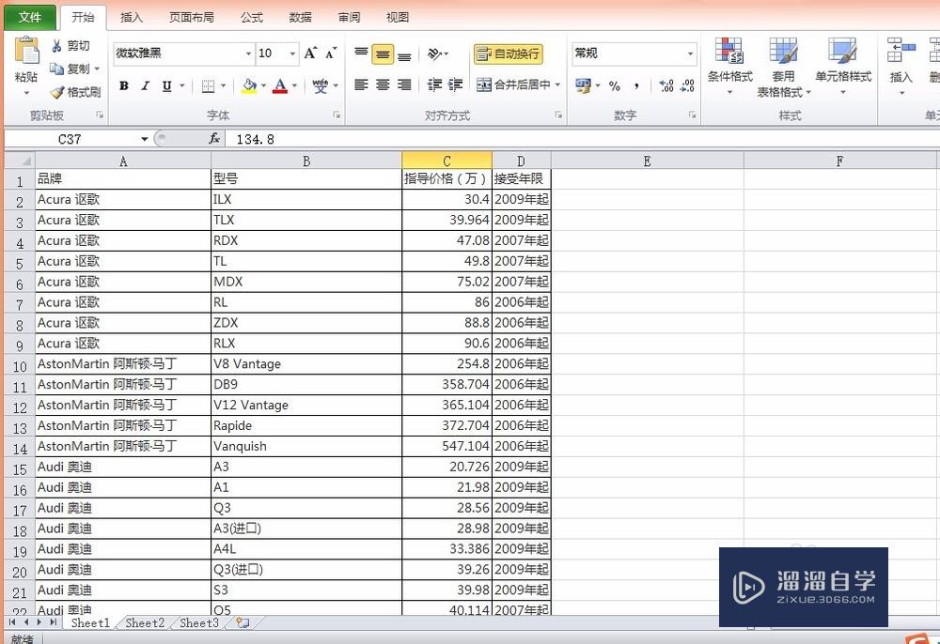Image resolution: width=940 pixels, height=644 pixels.
Task: Open alignment settings dialog launcher
Action: coord(558,115)
